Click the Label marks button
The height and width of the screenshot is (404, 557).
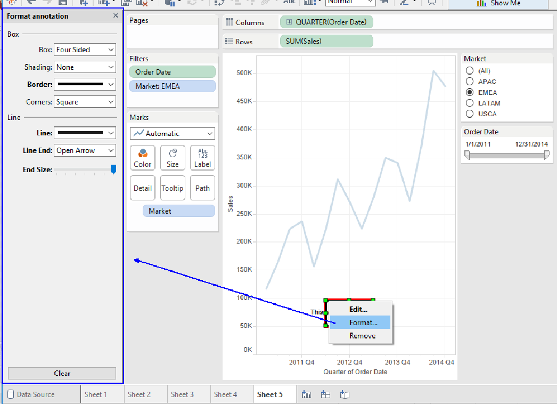point(202,158)
